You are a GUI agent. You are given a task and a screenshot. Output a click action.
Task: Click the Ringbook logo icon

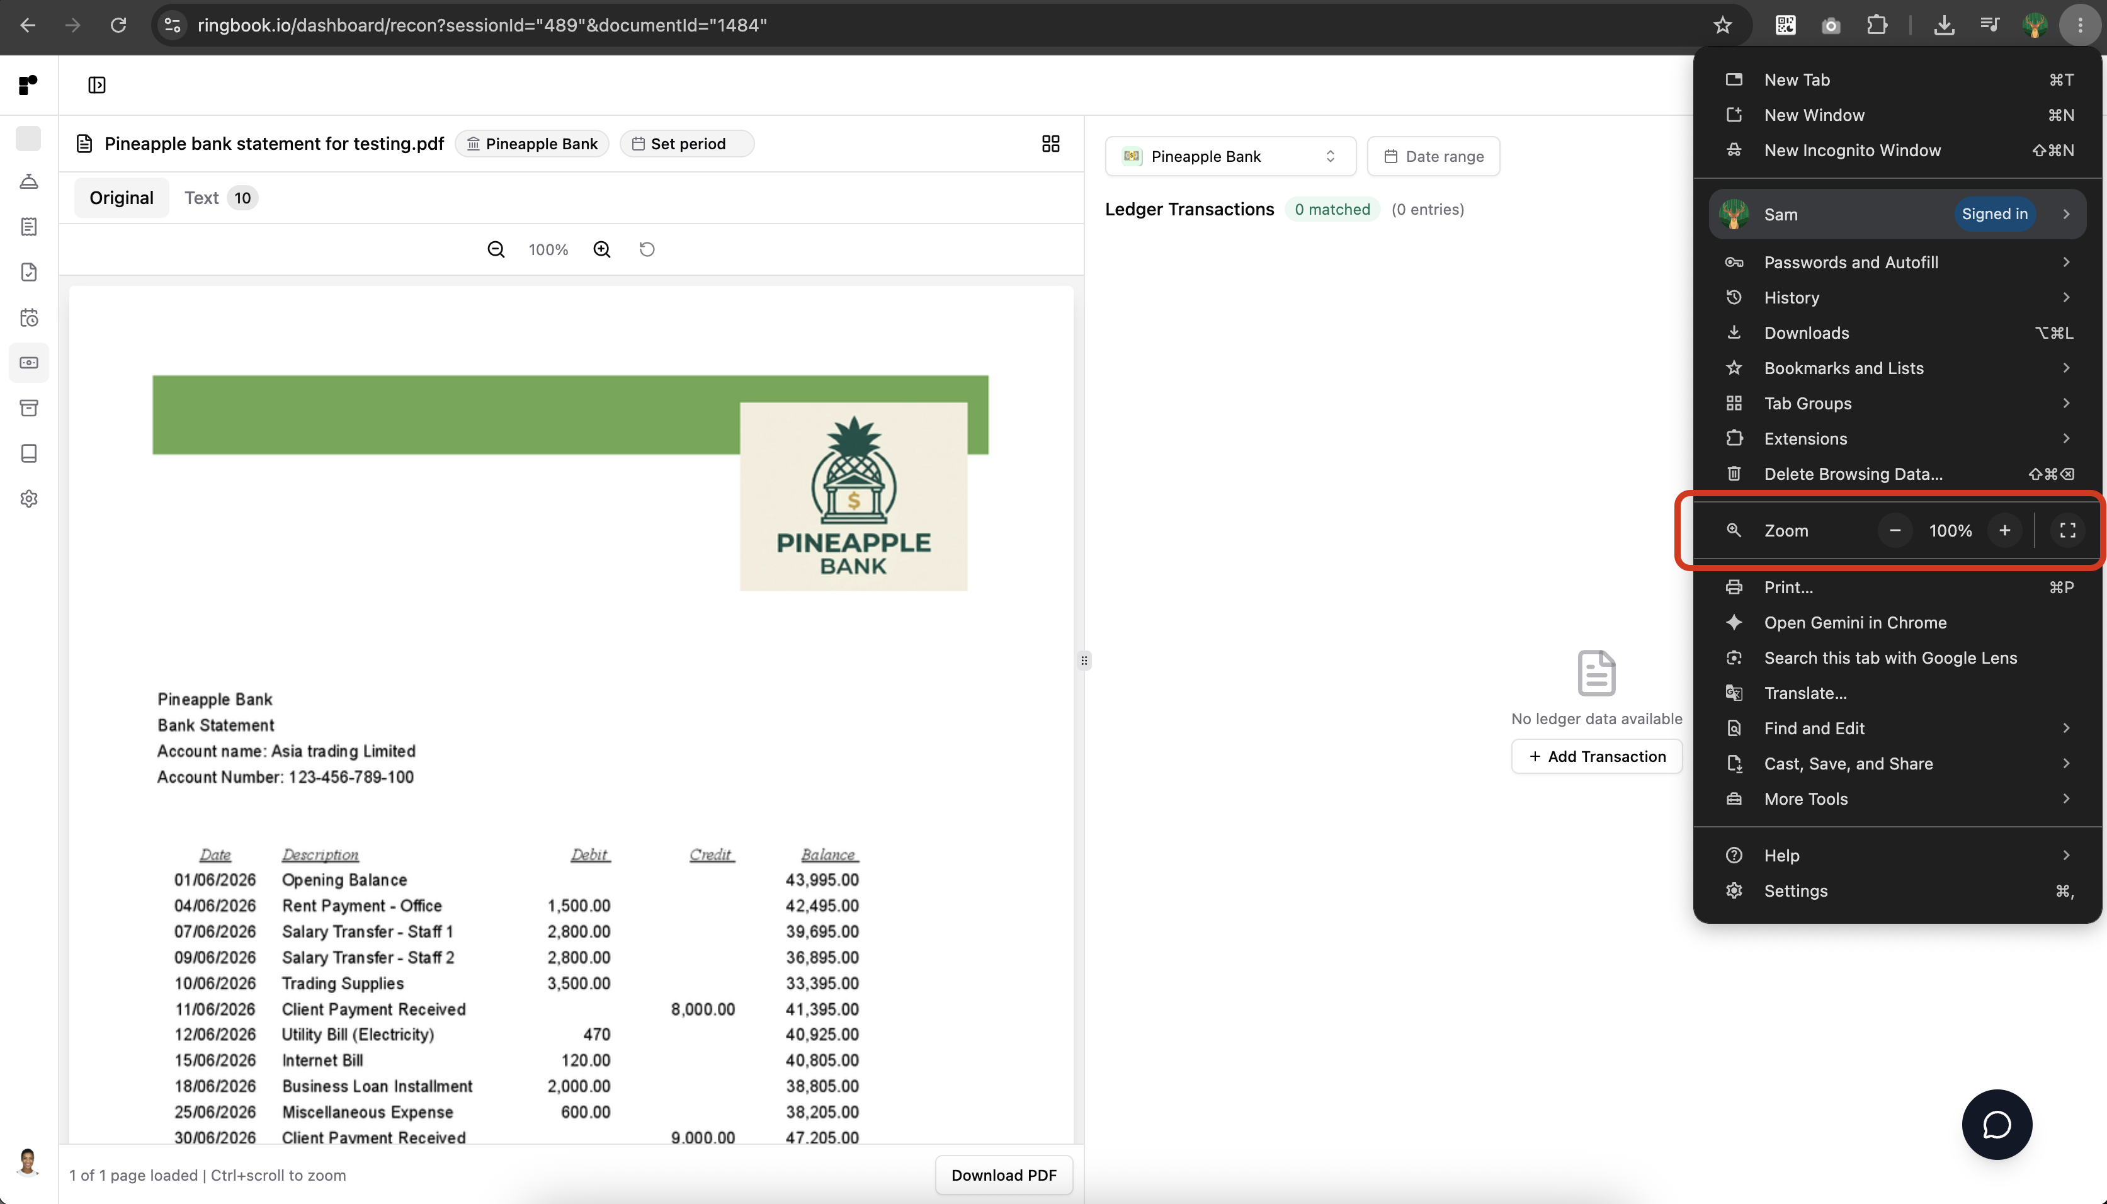click(28, 85)
